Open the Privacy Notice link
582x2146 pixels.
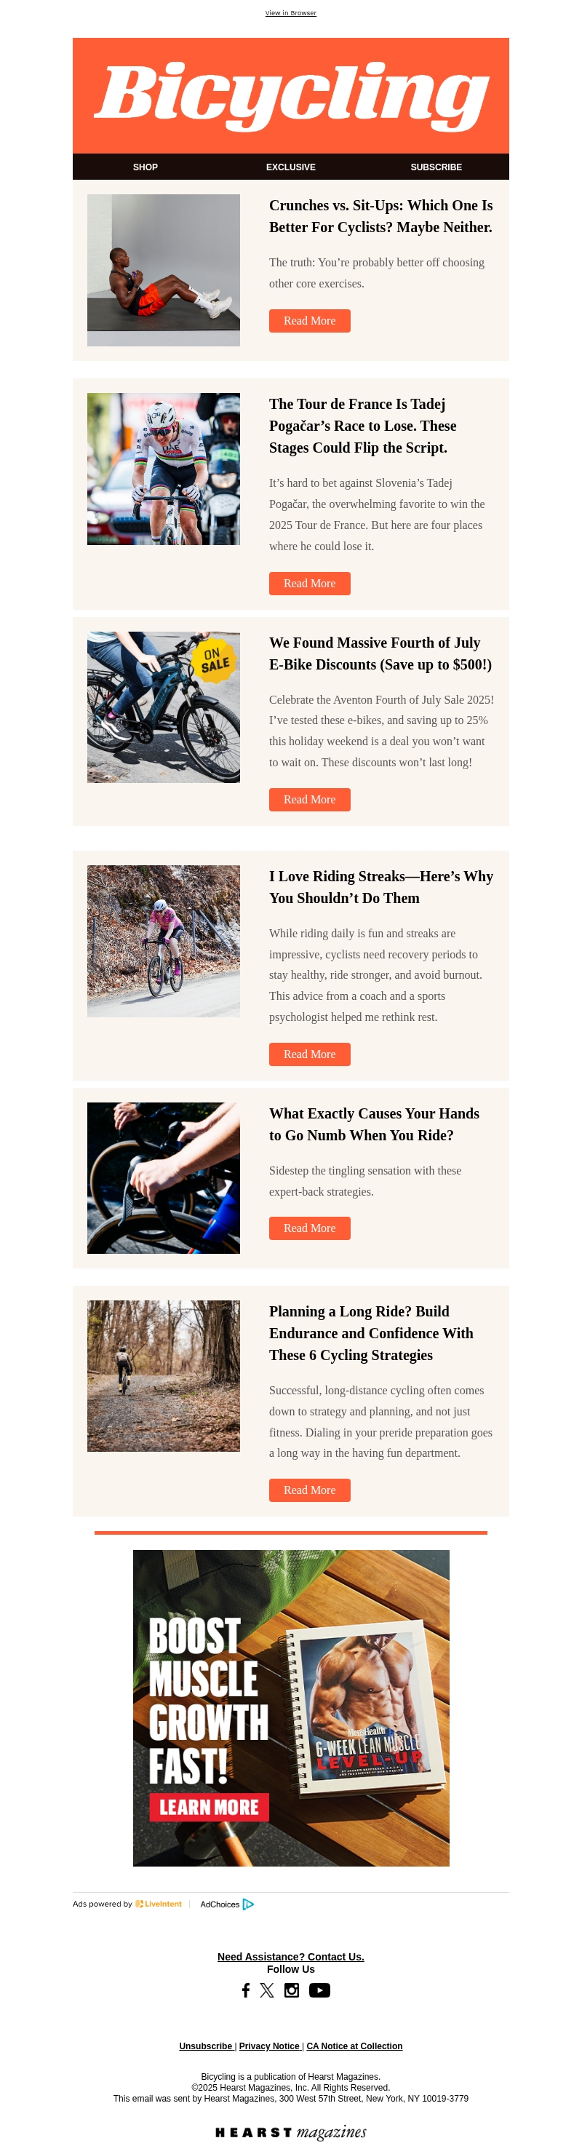(269, 2046)
